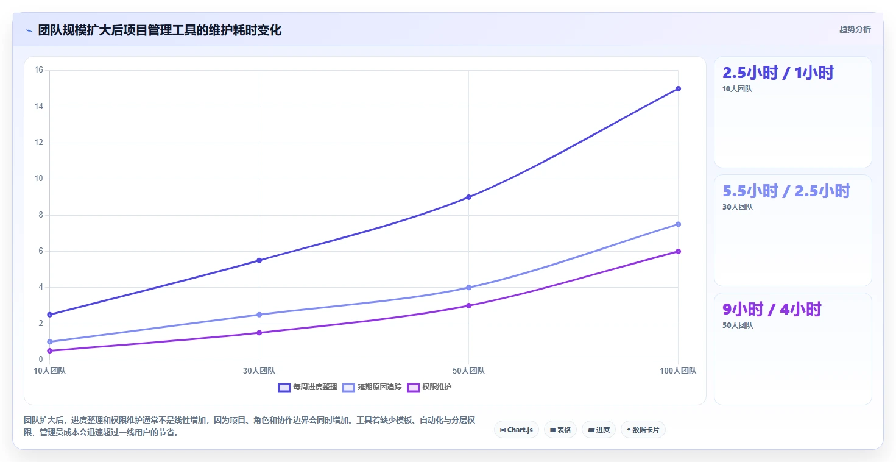Click the 100人团队 point at 15 hours
The width and height of the screenshot is (896, 462).
678,89
